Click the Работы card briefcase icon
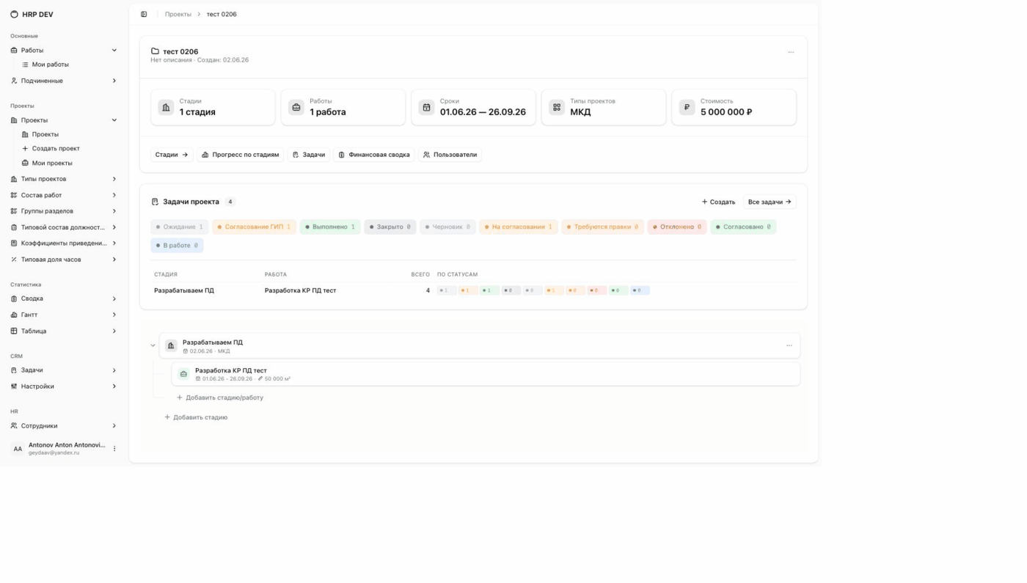This screenshot has width=1027, height=583. coord(296,107)
